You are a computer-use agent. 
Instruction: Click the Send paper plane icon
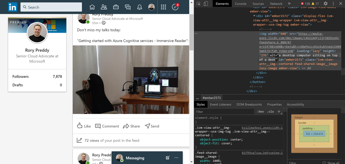click(147, 126)
